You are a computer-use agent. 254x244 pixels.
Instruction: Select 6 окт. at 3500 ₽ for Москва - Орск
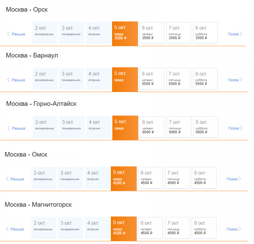pos(152,33)
